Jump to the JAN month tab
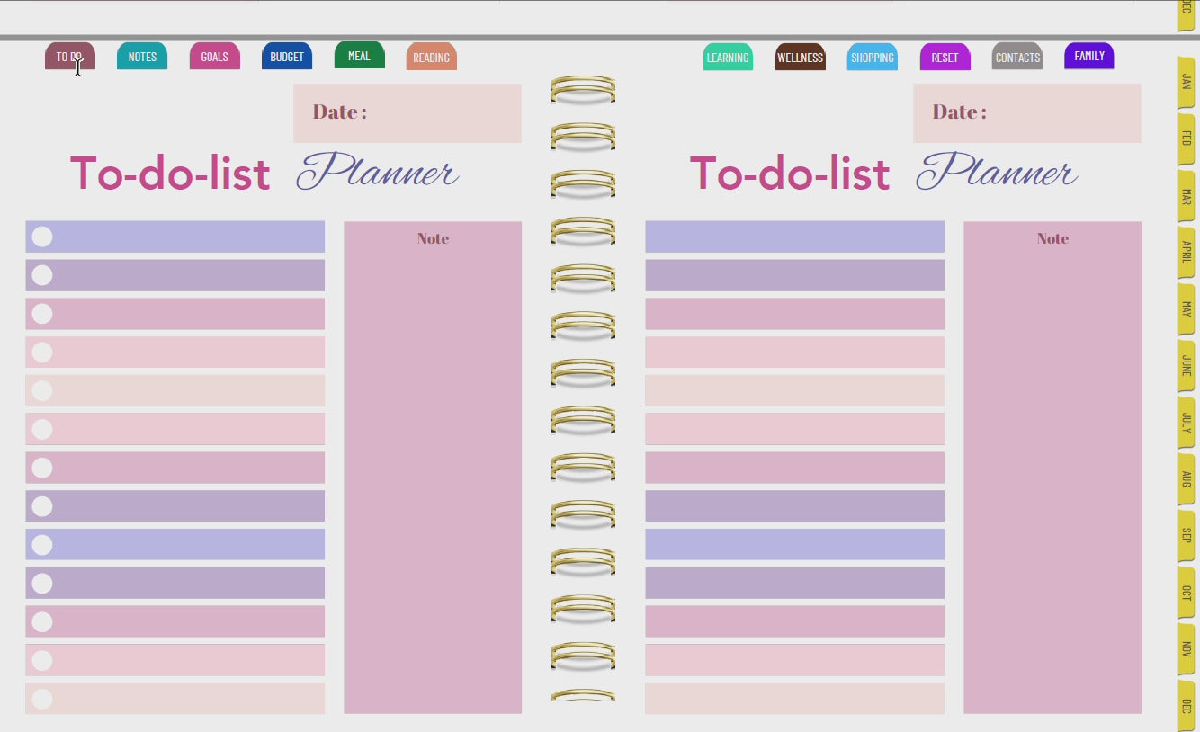The width and height of the screenshot is (1200, 732). coord(1186,82)
